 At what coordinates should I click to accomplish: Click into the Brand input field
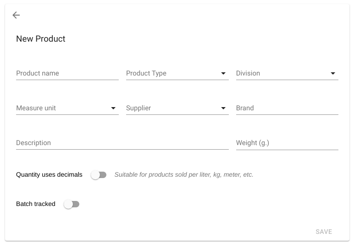click(287, 108)
